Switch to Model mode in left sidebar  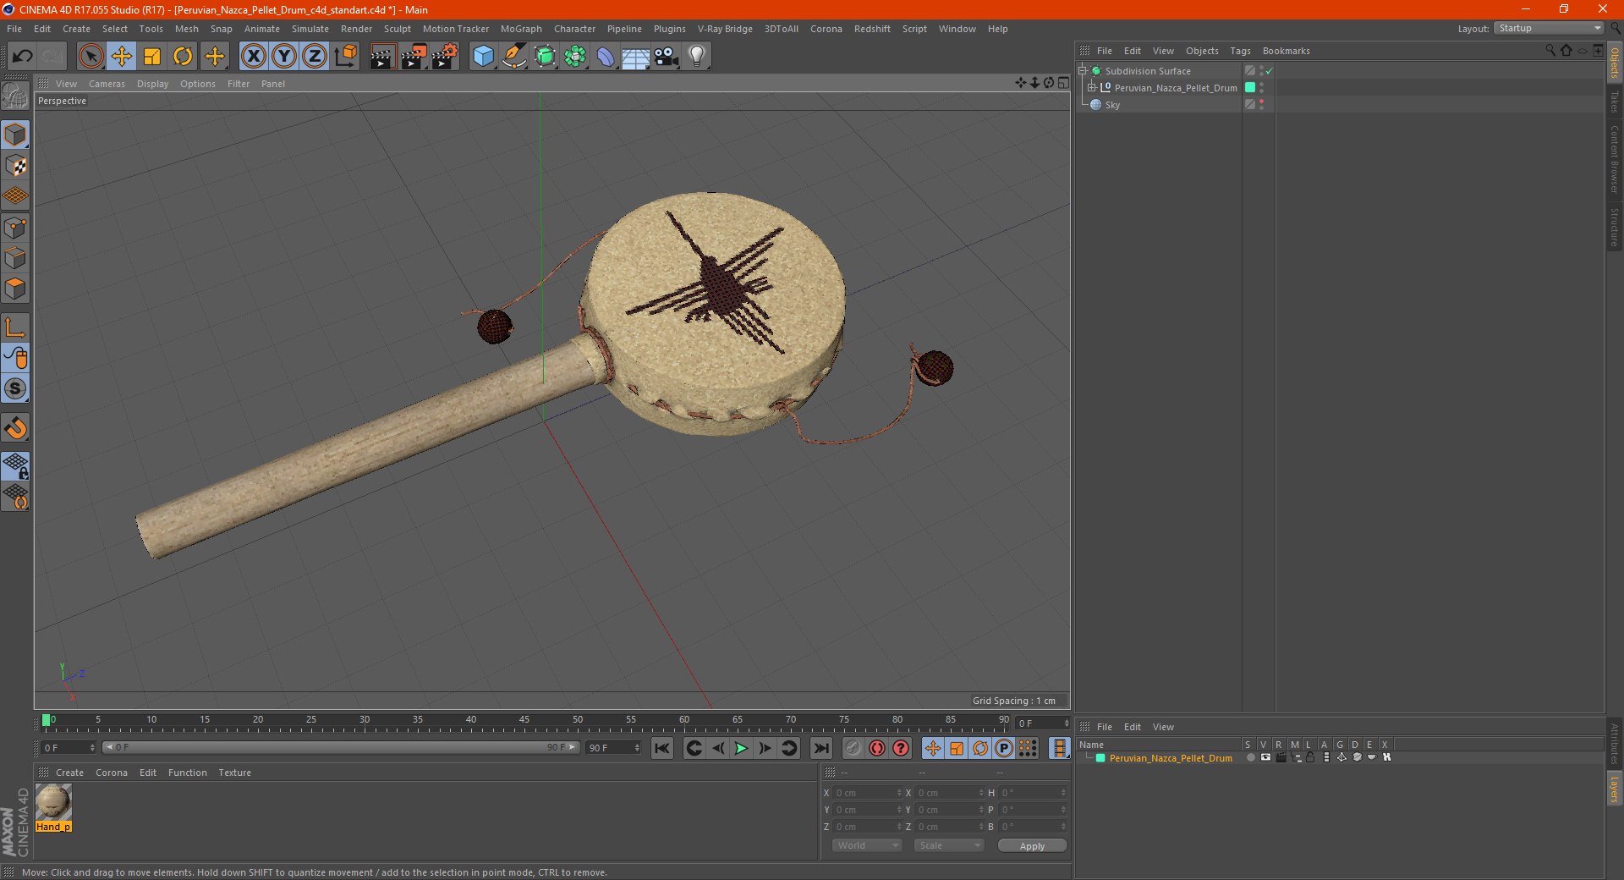pos(15,135)
